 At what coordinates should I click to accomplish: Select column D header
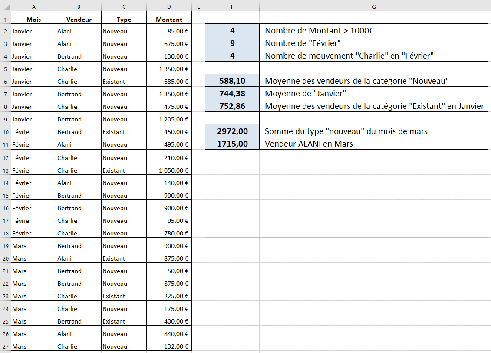point(169,7)
